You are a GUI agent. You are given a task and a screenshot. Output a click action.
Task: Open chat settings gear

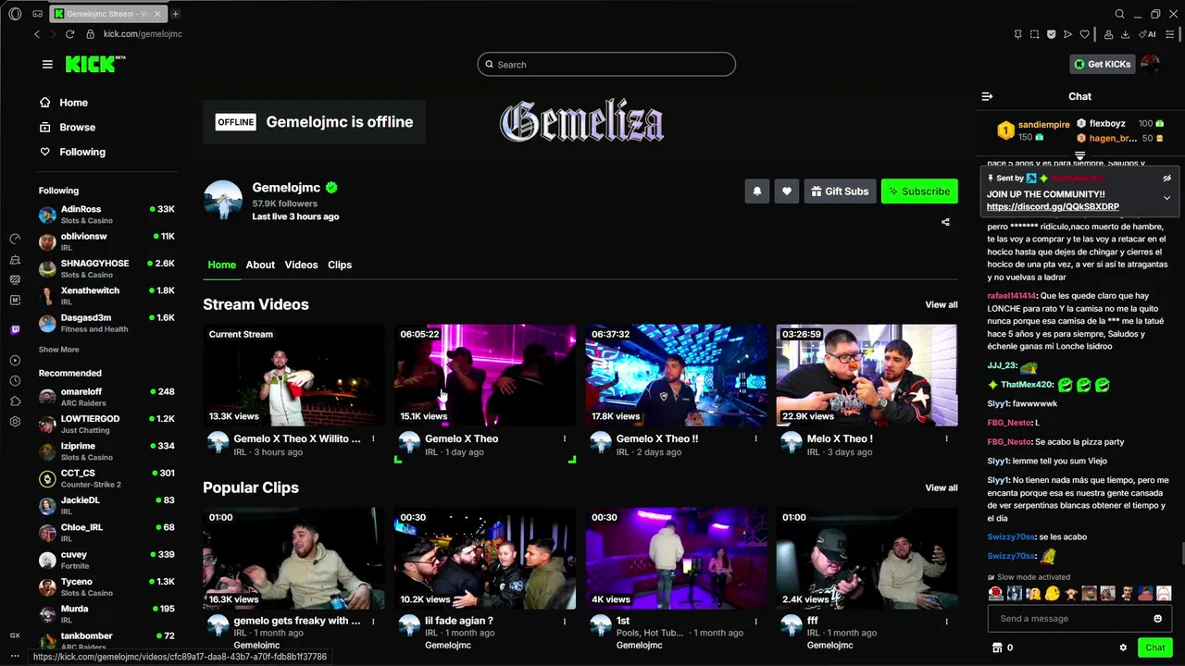point(1123,647)
